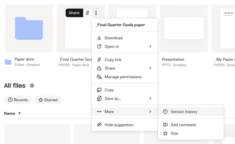235x144 pixels.
Task: Expand the Open in submenu arrow
Action: coord(150,46)
